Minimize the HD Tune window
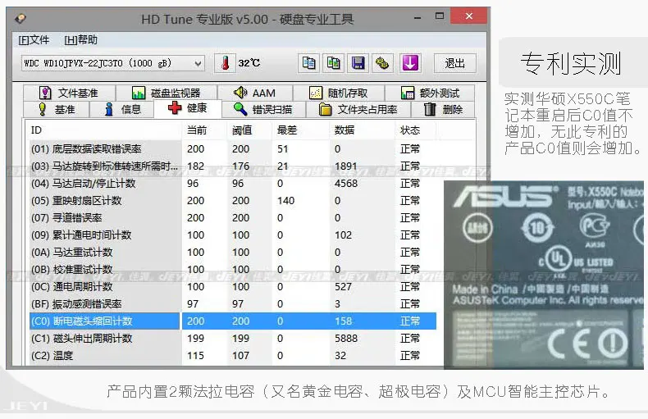648x419 pixels. [418, 17]
